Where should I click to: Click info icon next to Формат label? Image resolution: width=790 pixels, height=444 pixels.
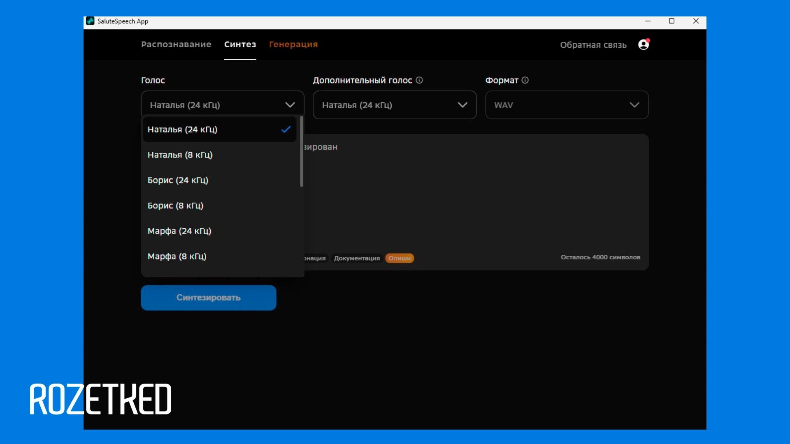525,80
